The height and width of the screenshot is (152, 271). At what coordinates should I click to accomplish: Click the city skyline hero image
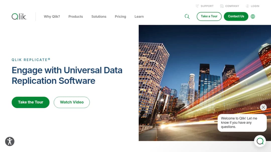click(x=205, y=83)
